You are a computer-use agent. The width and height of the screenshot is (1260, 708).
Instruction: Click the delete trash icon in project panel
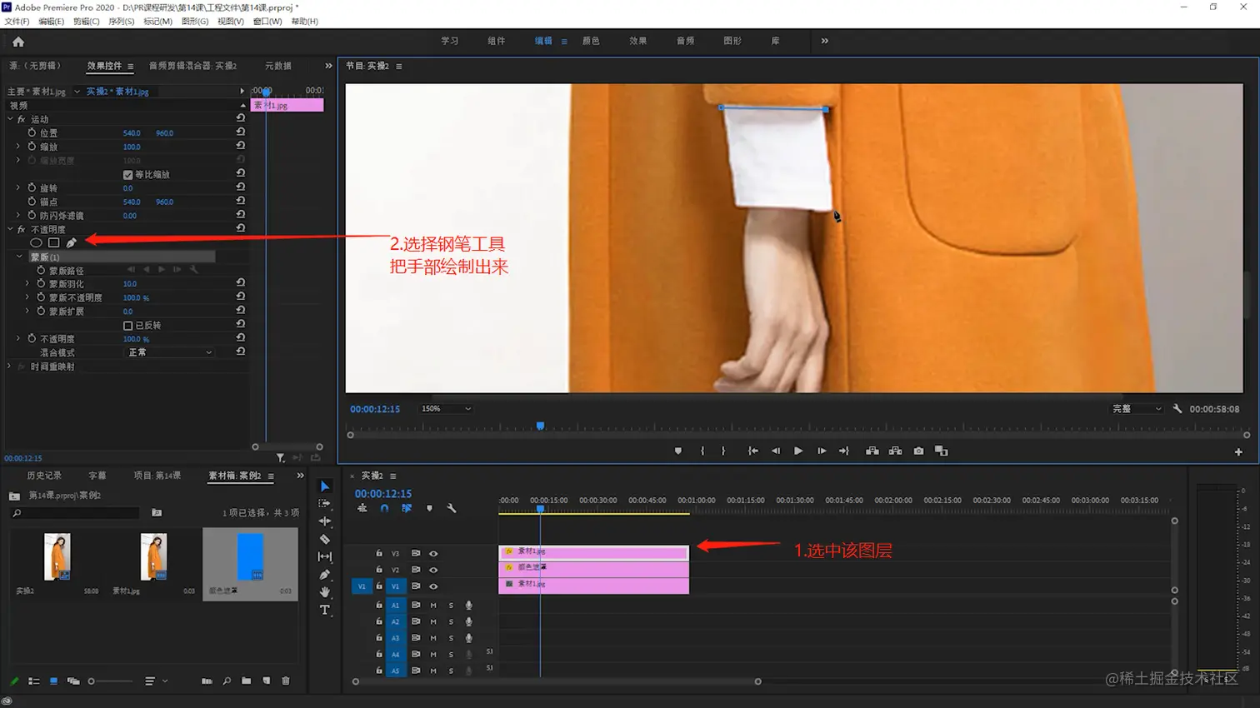(286, 681)
